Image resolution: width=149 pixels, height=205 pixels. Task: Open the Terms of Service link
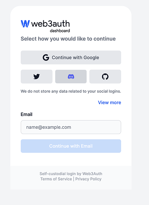tap(56, 179)
